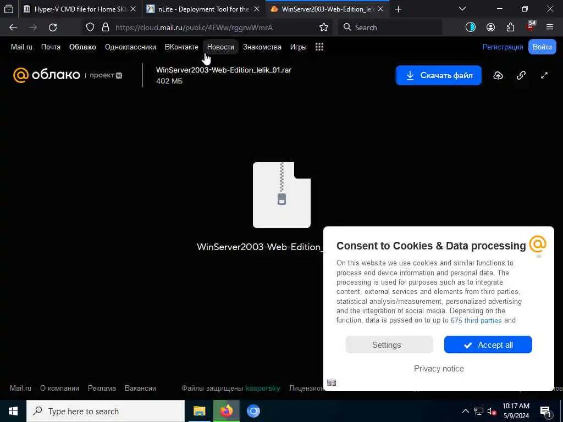Close the nLite tab
The height and width of the screenshot is (422, 563).
(256, 9)
